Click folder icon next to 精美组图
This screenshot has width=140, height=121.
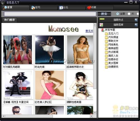106,48
